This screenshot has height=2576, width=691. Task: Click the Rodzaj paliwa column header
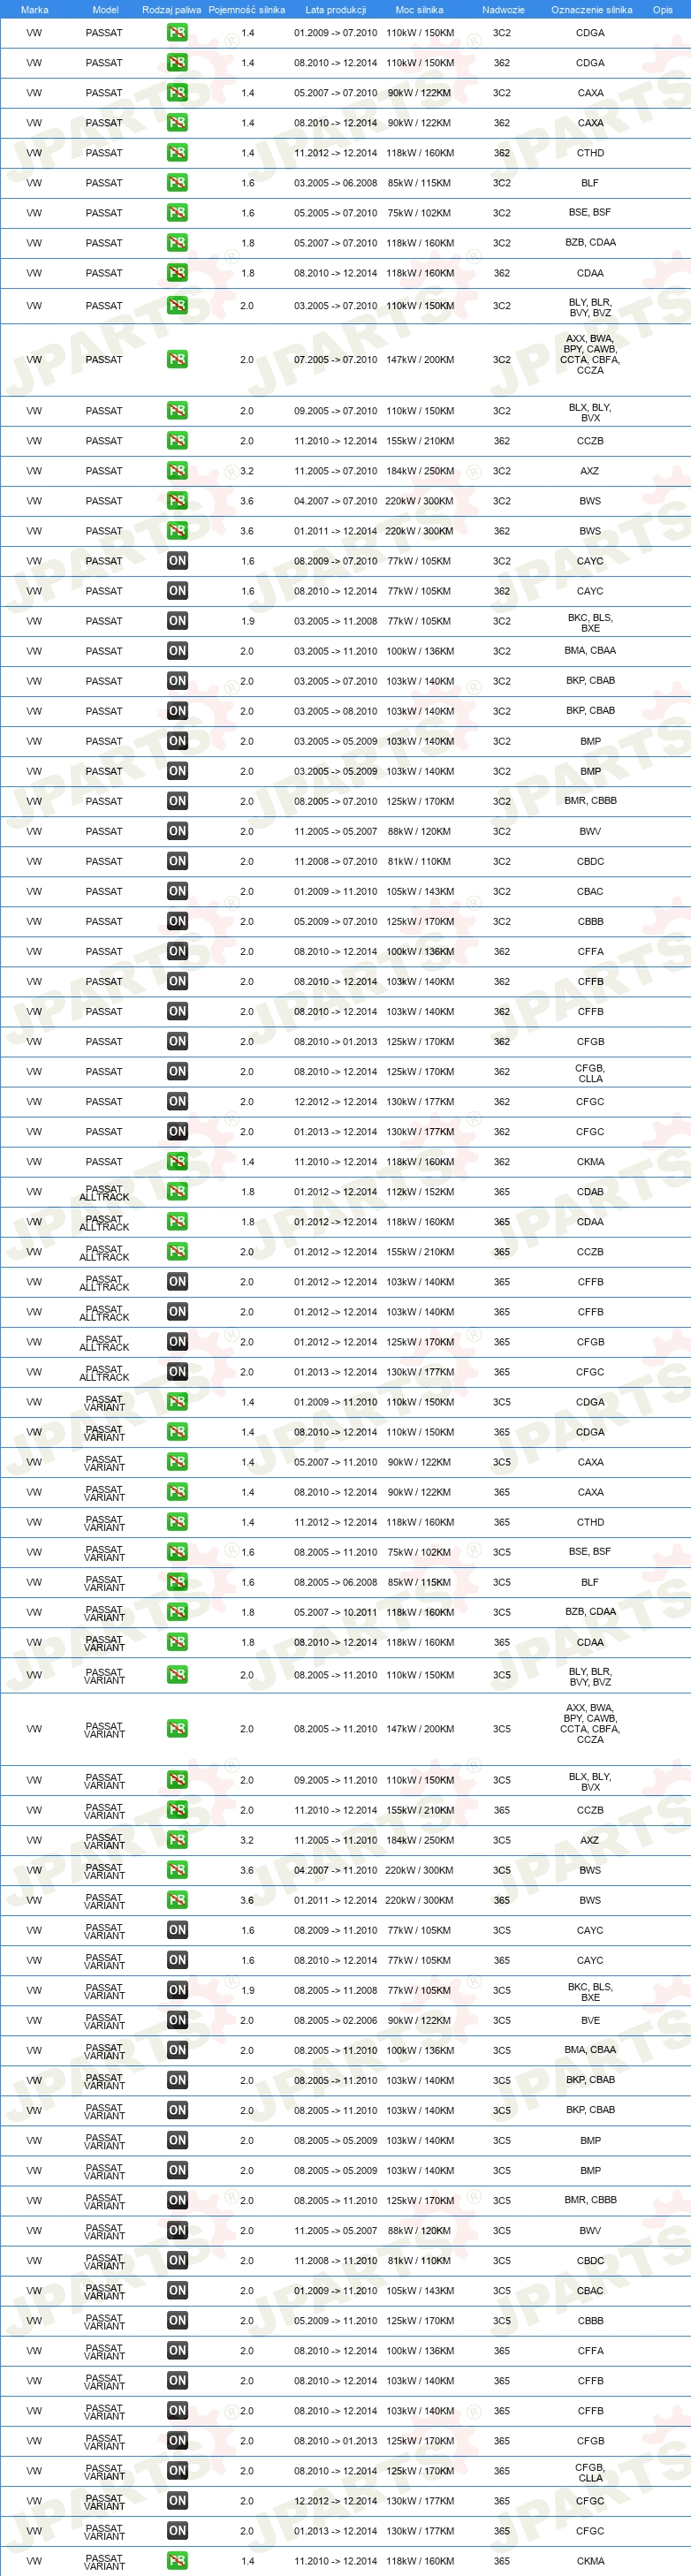171,10
